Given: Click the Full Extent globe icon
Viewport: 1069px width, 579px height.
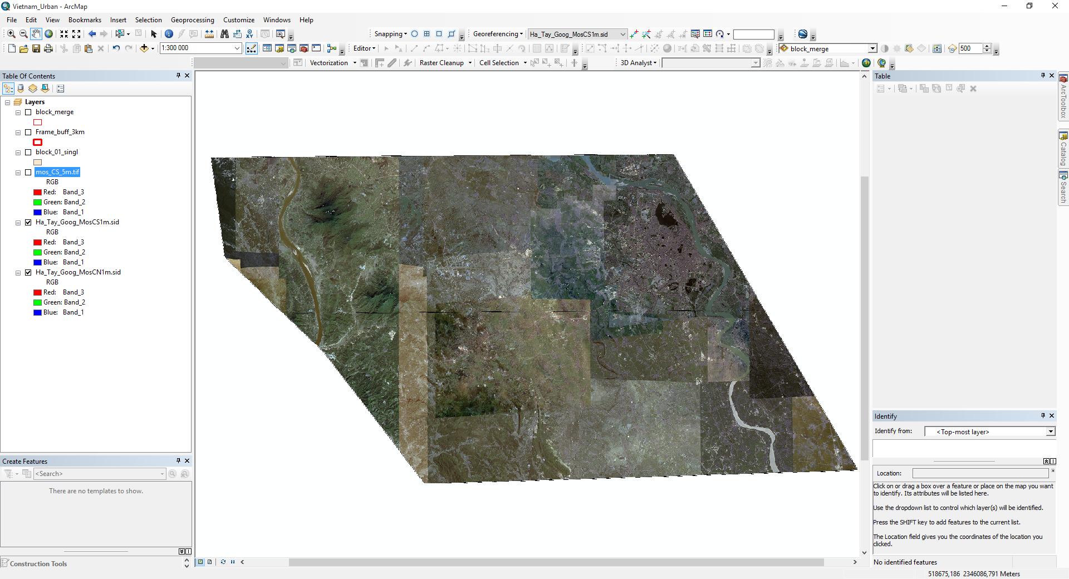Looking at the screenshot, I should click(x=48, y=34).
